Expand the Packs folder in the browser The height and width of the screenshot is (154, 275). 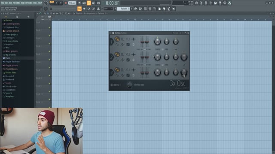coord(8,58)
